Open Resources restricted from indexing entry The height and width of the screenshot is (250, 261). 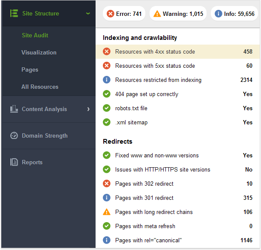pyautogui.click(x=177, y=80)
